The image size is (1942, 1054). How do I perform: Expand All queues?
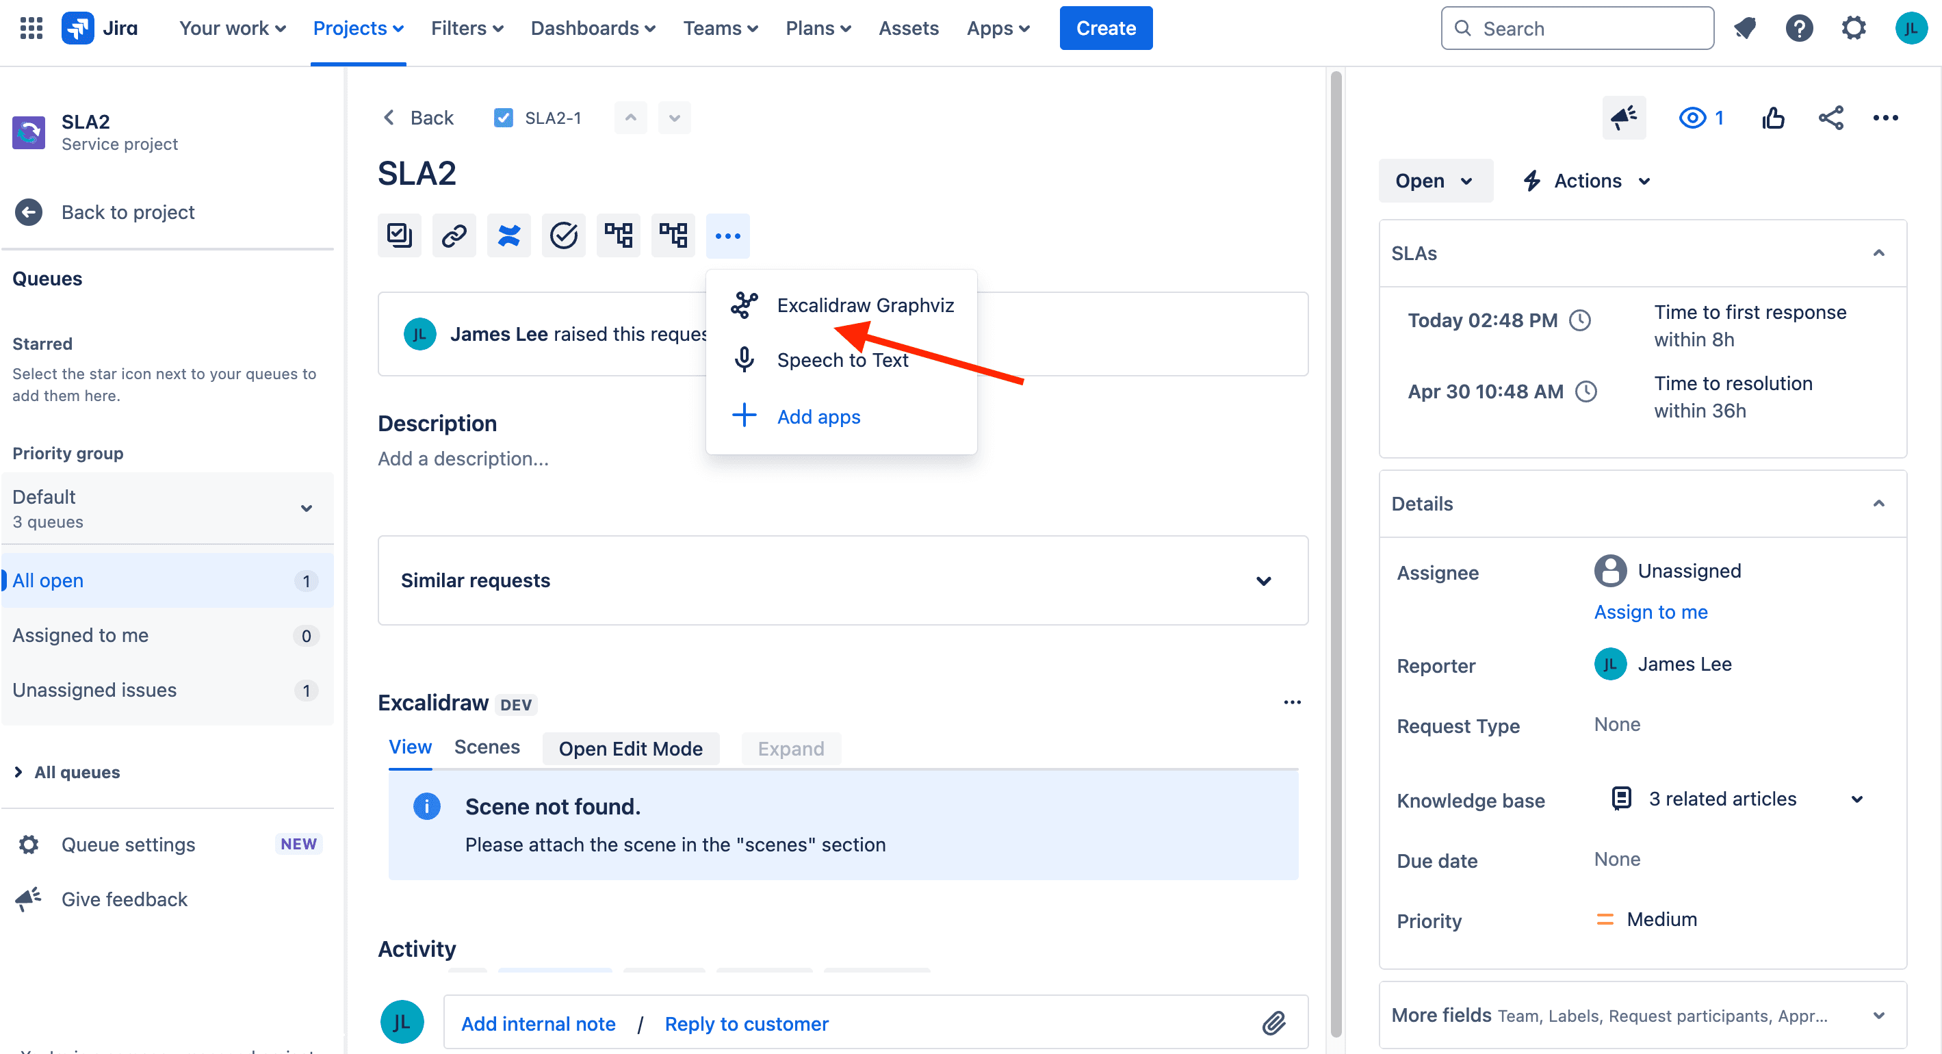[x=66, y=772]
